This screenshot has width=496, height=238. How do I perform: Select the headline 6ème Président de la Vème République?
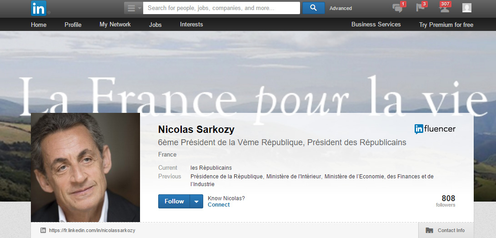coord(282,142)
